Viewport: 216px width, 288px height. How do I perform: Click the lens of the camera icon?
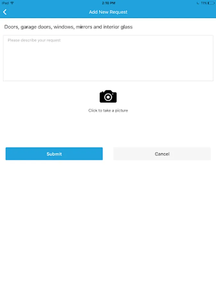[x=108, y=97]
